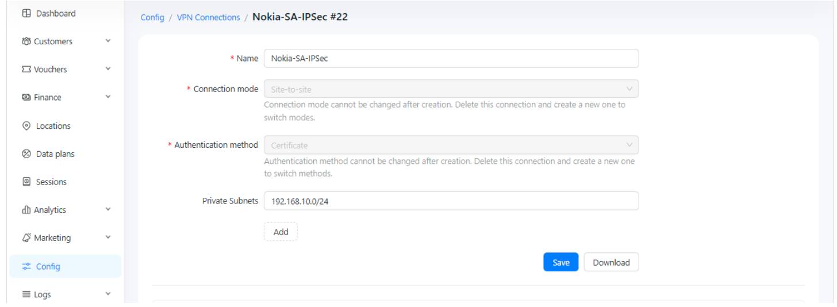Select the Config menu item

coord(65,266)
